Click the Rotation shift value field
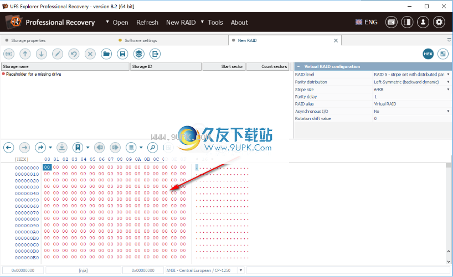Viewport: 453px width, 277px height. (412, 118)
